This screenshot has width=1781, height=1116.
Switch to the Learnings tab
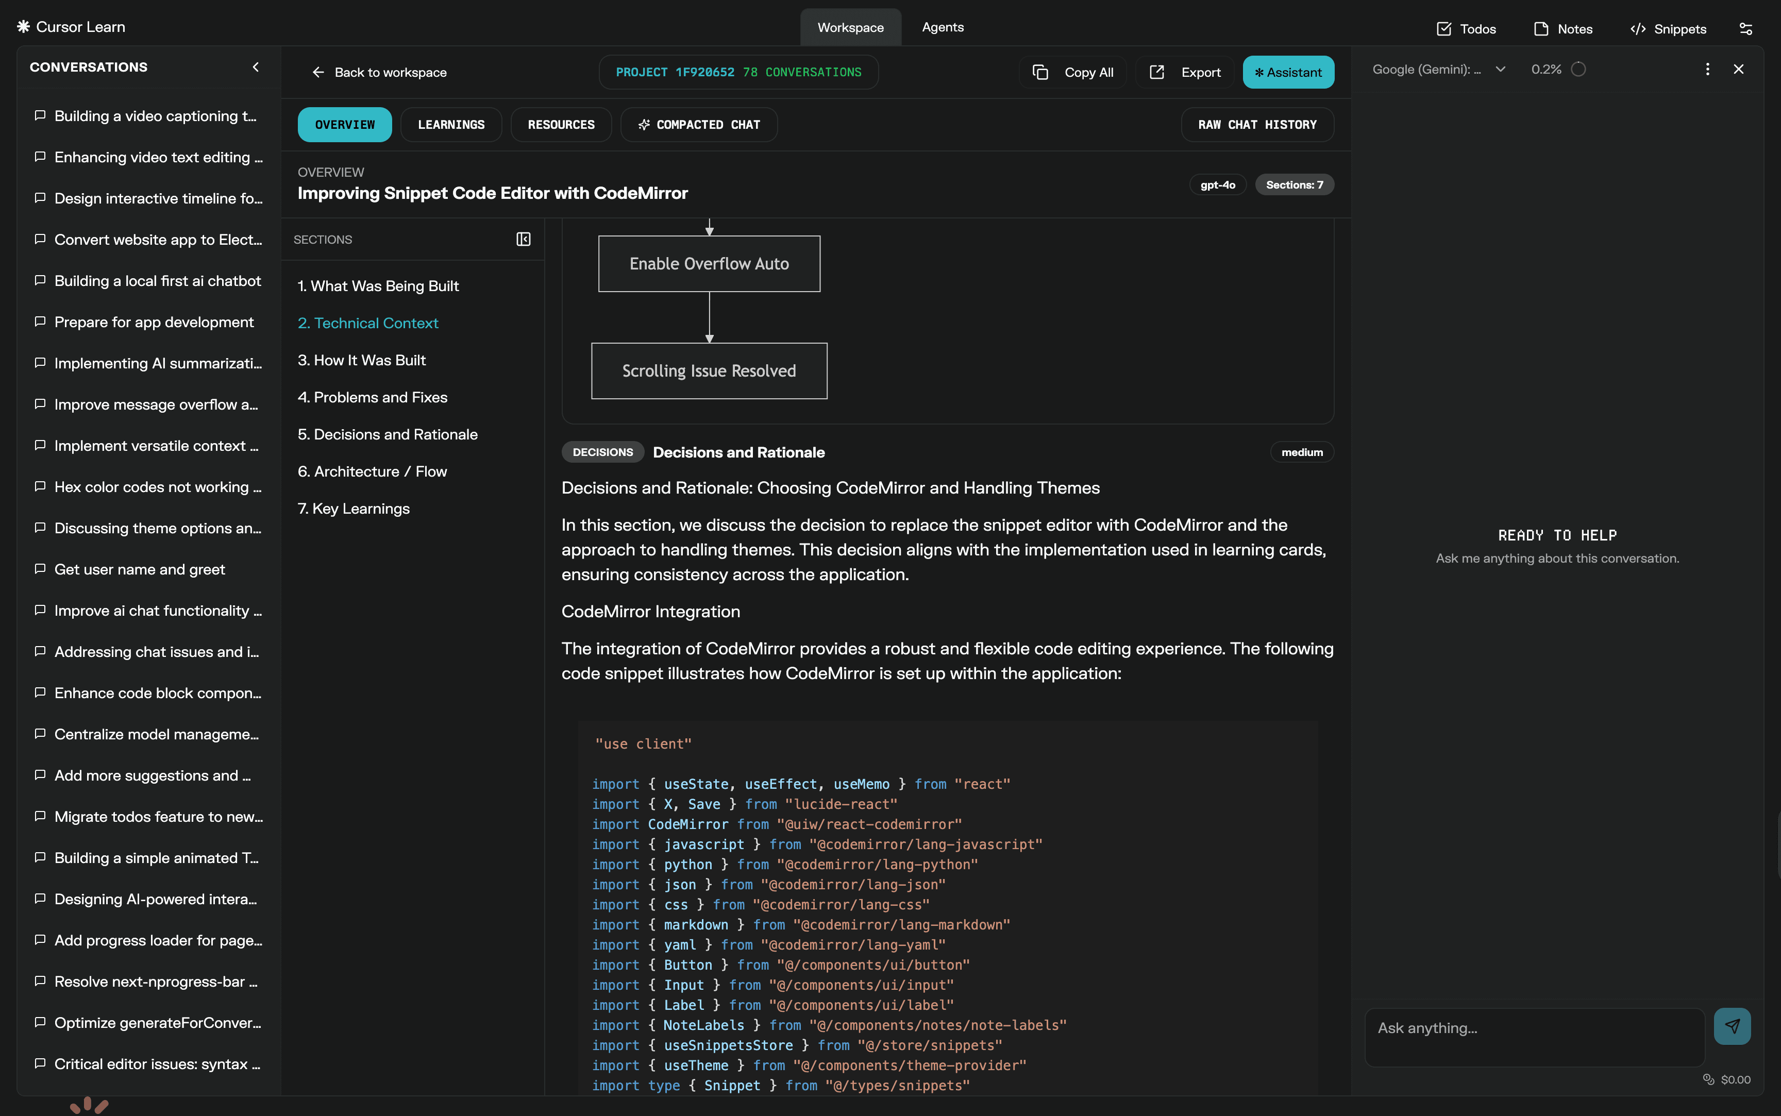pyautogui.click(x=451, y=125)
